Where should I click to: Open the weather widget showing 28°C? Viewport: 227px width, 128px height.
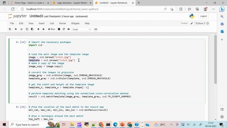tap(160, 124)
